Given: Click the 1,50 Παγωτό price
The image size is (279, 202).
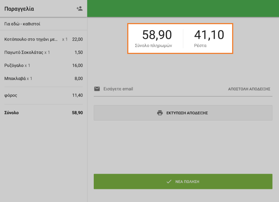Looking at the screenshot, I should point(78,52).
